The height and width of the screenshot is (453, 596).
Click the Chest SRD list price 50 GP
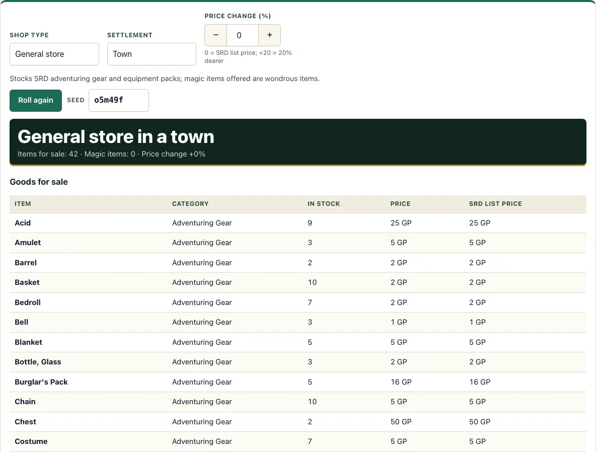click(x=480, y=422)
